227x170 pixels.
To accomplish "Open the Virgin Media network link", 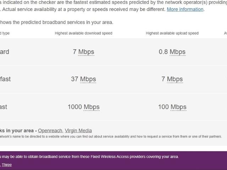I will (78, 131).
